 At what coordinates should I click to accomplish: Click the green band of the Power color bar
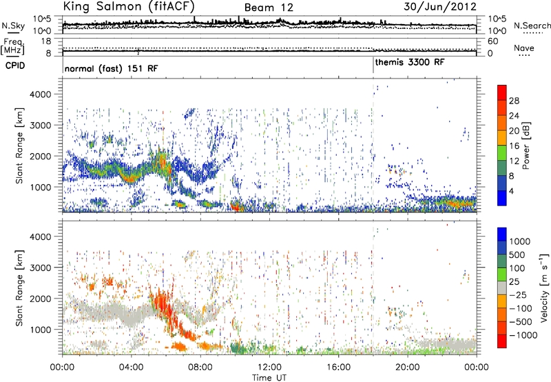(502, 153)
